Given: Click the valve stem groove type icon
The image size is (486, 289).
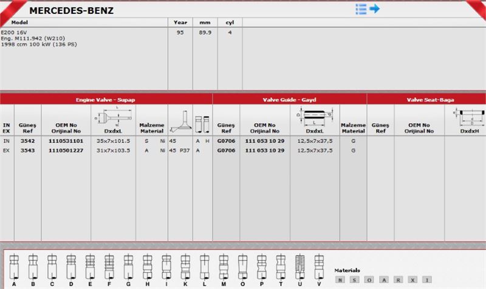Looking at the screenshot, I should 202,124.
